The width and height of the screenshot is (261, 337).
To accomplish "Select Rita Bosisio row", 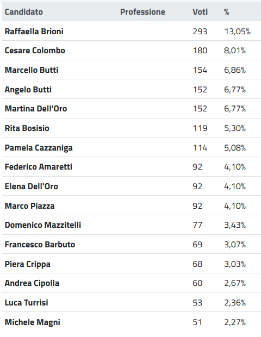I will coord(132,128).
